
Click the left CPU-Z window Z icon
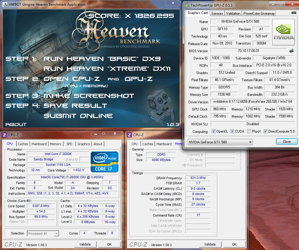4,135
